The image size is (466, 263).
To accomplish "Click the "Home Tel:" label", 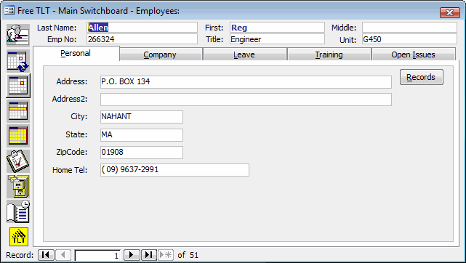I will click(70, 170).
